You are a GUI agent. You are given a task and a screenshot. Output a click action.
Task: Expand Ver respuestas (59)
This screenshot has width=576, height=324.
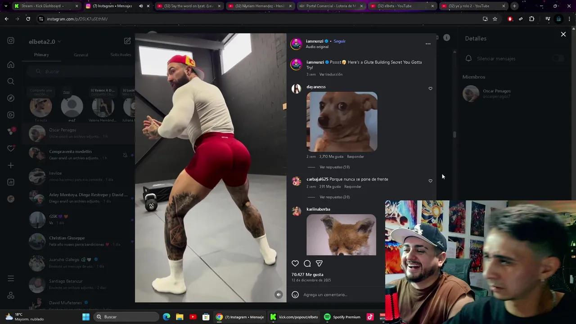(334, 167)
